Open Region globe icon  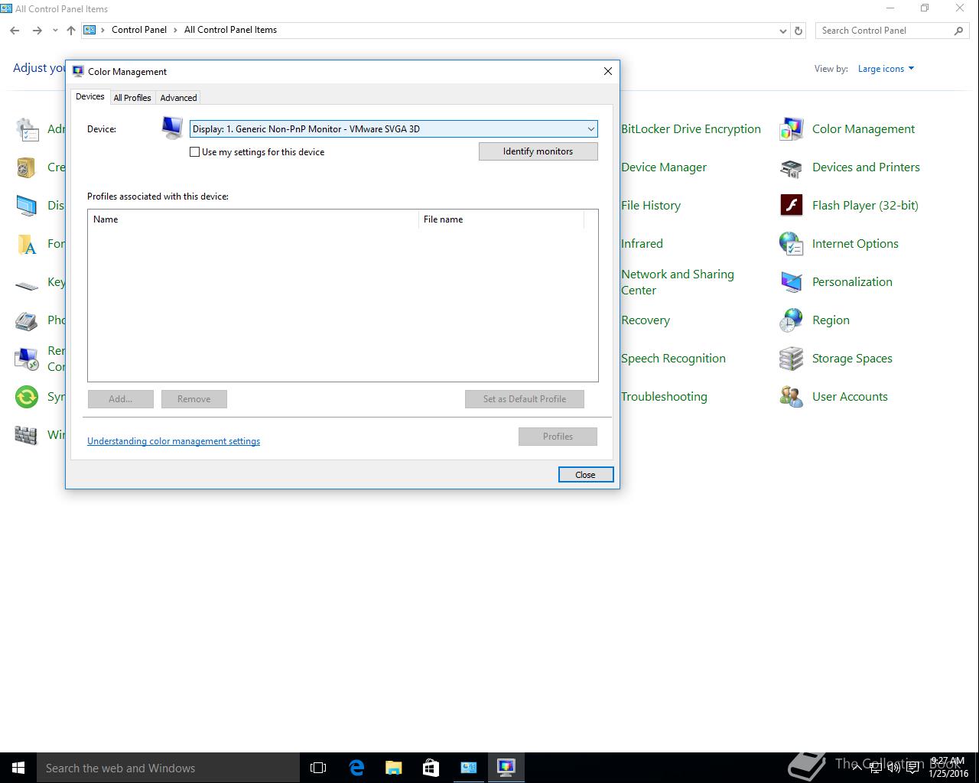coord(791,320)
